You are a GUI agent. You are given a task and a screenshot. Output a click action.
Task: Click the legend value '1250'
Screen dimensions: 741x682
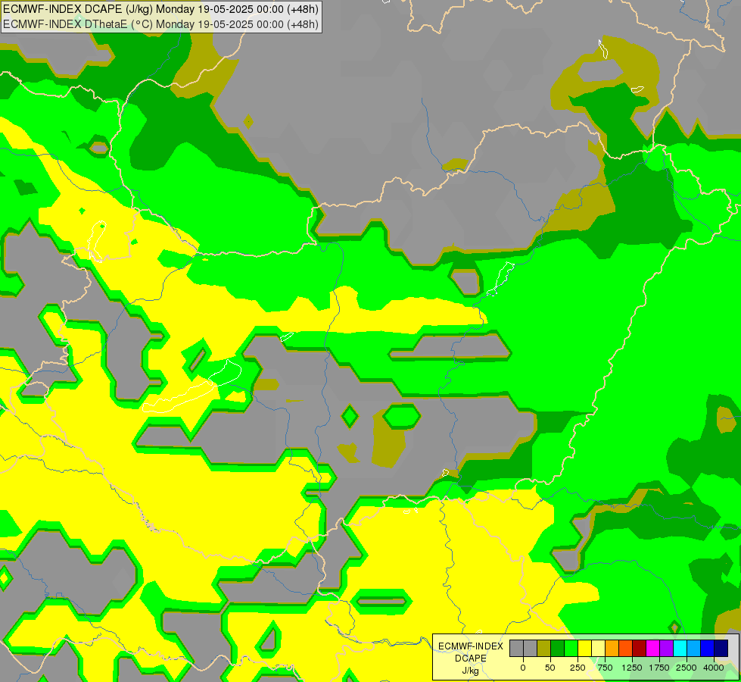[632, 668]
